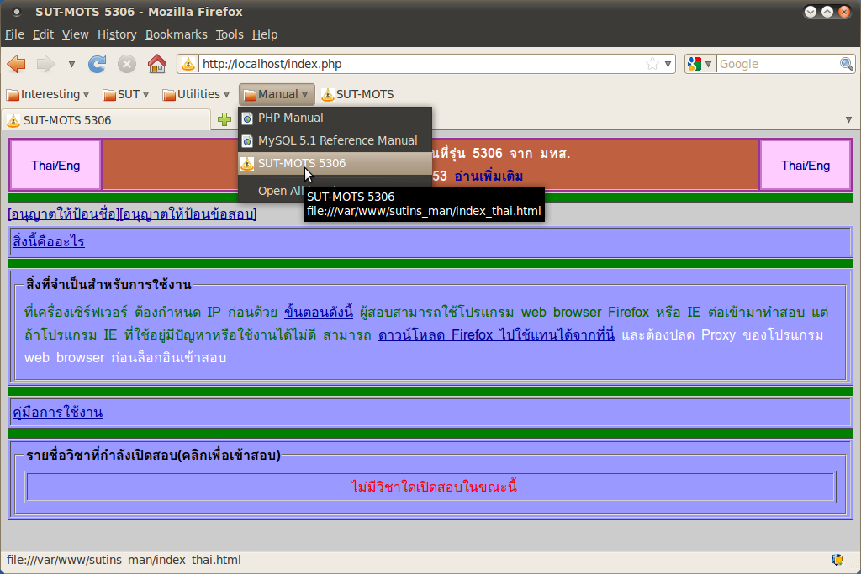This screenshot has height=574, width=861.
Task: Open the recent pages history dropdown arrow
Action: [x=71, y=64]
